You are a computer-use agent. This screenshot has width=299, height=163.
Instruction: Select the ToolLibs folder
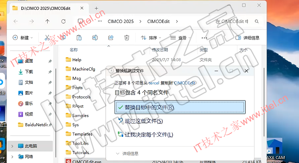click(x=77, y=143)
